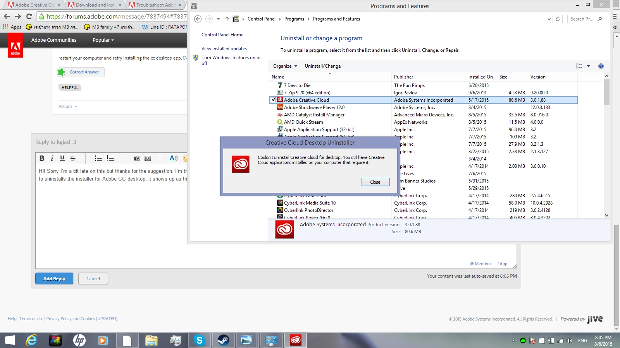Viewport: 620px width, 348px height.
Task: Select Control Panel in the breadcrumb path
Action: (262, 19)
